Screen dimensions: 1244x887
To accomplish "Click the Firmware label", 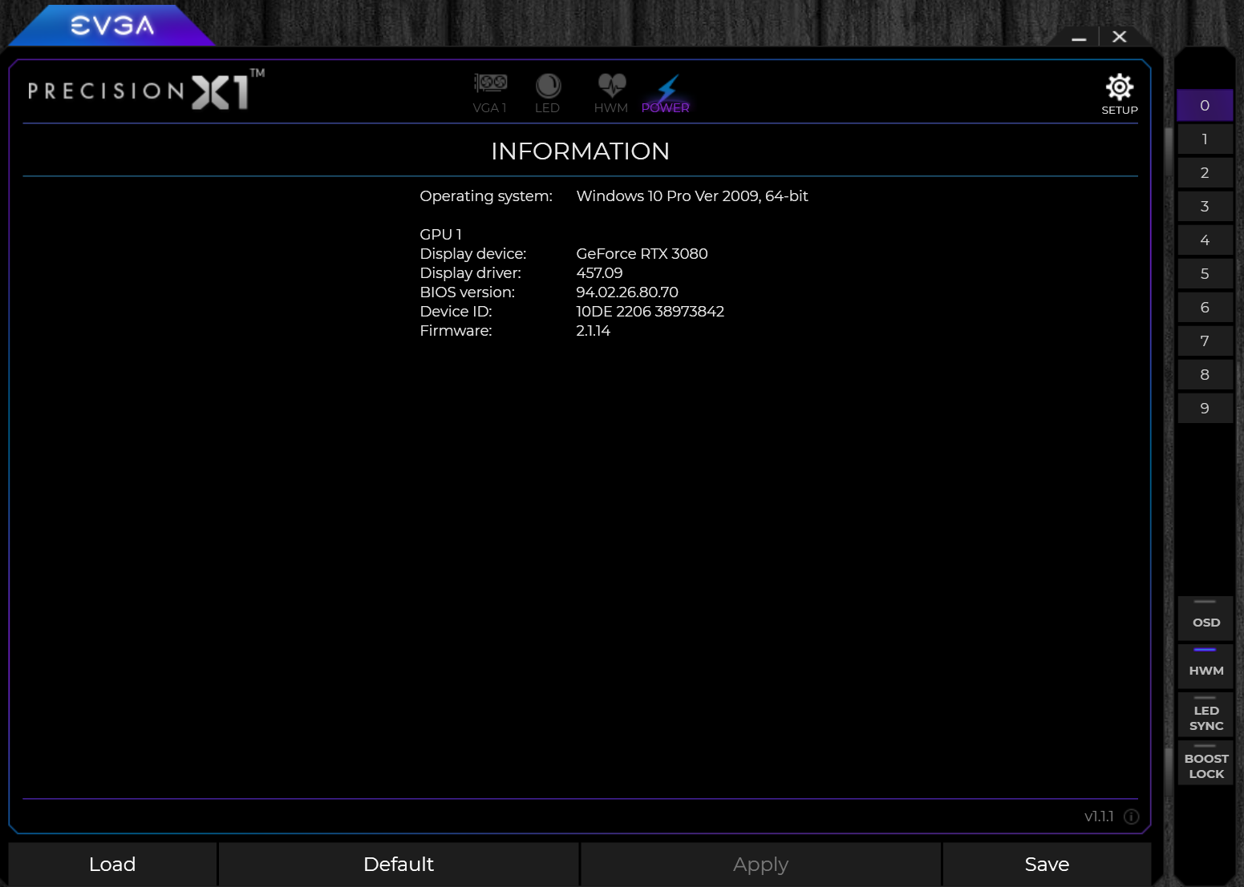I will click(x=456, y=331).
